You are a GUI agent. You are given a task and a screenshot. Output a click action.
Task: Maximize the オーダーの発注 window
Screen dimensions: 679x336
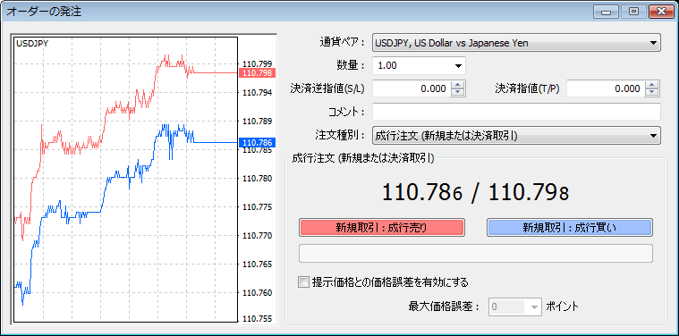click(633, 12)
